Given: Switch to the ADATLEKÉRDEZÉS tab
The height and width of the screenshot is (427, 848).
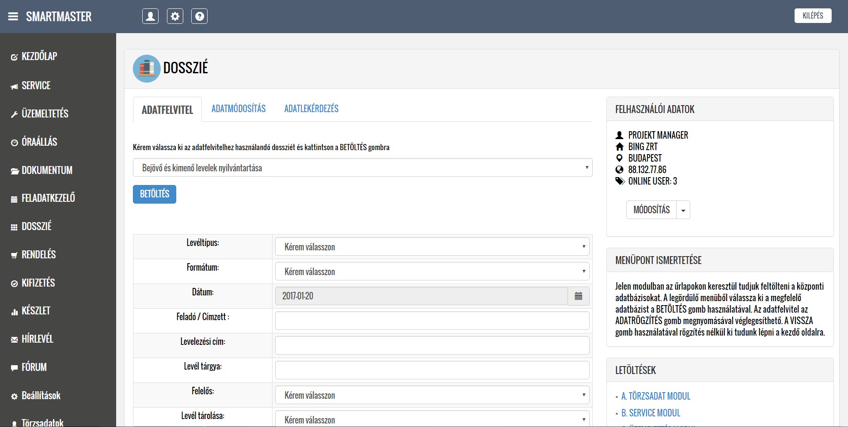Looking at the screenshot, I should pyautogui.click(x=311, y=109).
